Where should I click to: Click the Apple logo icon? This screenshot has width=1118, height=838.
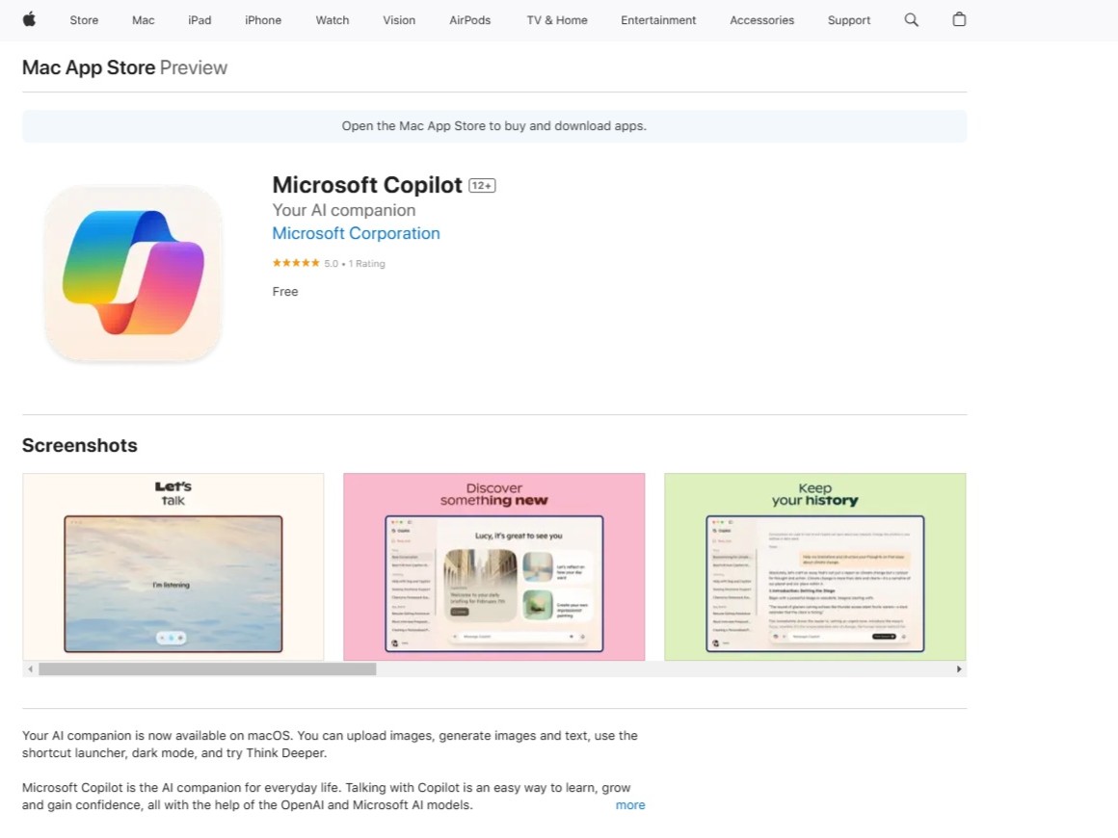(29, 20)
